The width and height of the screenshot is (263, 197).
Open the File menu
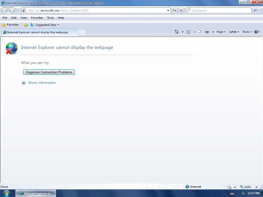(5, 18)
